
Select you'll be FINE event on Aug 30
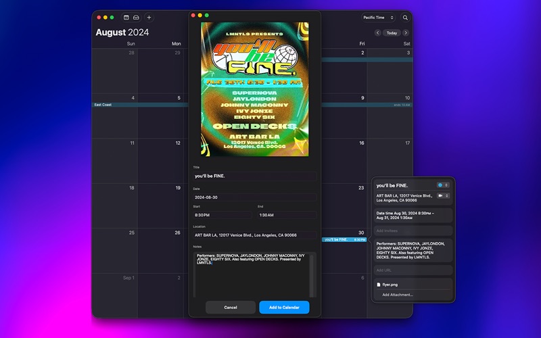tap(344, 240)
